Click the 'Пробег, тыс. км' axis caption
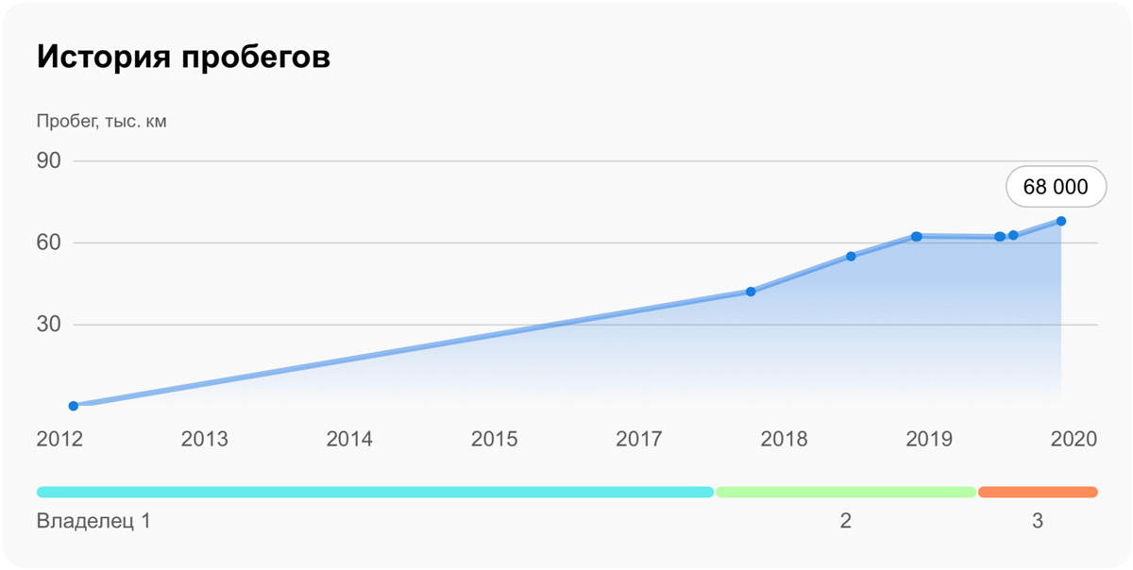Viewport: 1133px width, 570px height. [x=102, y=122]
